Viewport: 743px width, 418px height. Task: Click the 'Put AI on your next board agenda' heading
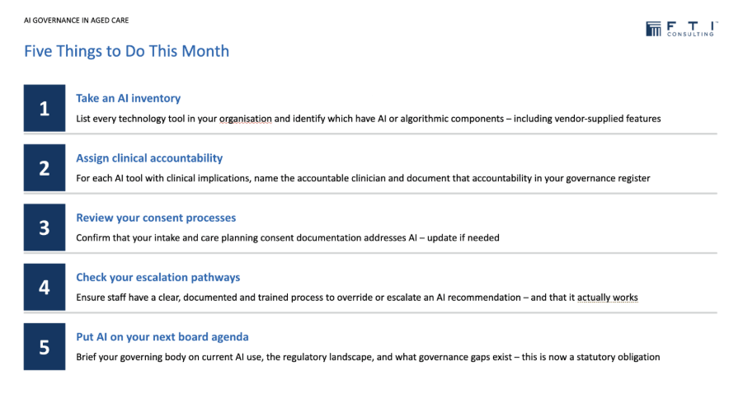162,337
